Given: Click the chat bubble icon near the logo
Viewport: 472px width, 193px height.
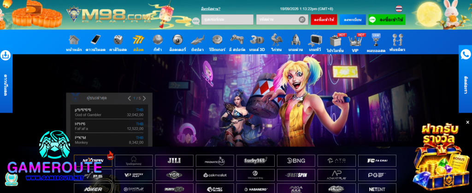Looking at the screenshot, I should coord(196,21).
